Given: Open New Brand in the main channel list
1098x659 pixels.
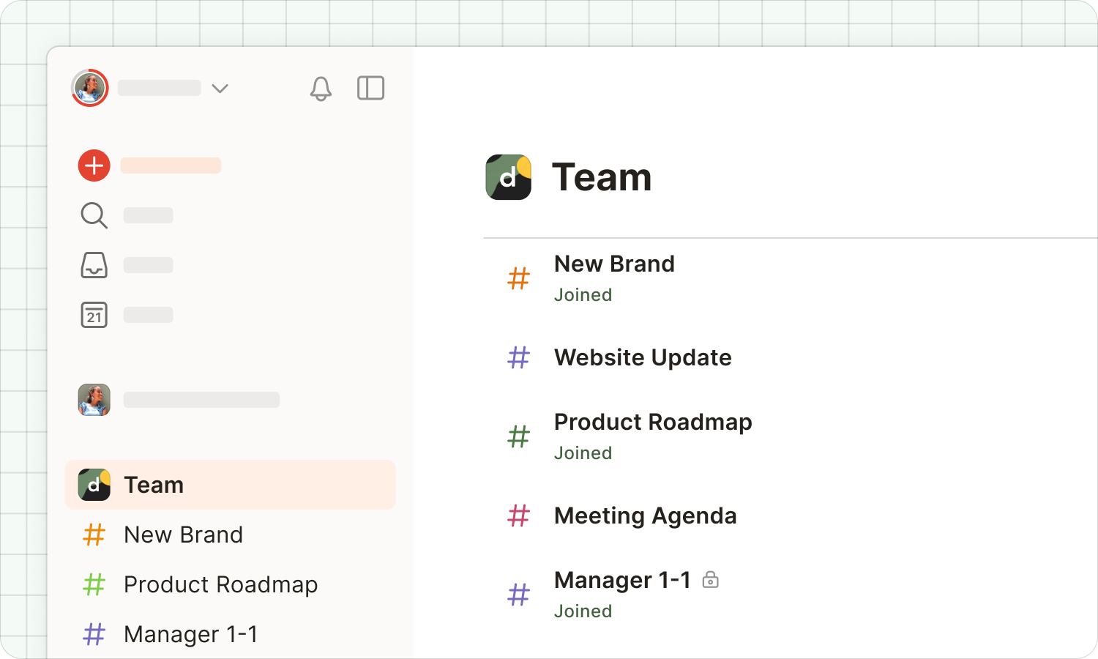Looking at the screenshot, I should click(614, 264).
